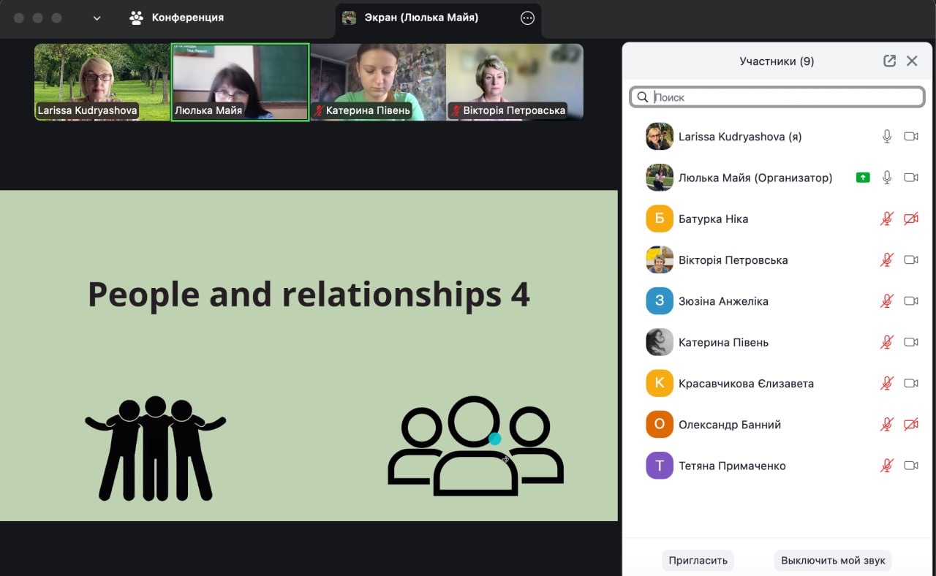Viewport: 936px width, 576px height.
Task: Click Батурка Ніка's avatar icon
Action: point(659,219)
